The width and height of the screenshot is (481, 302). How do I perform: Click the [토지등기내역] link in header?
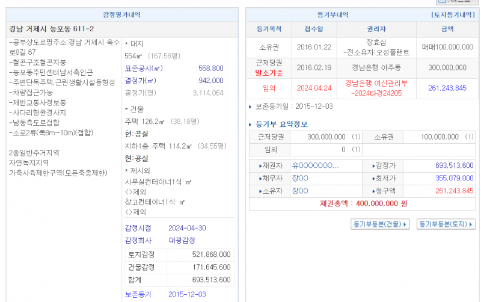click(453, 13)
